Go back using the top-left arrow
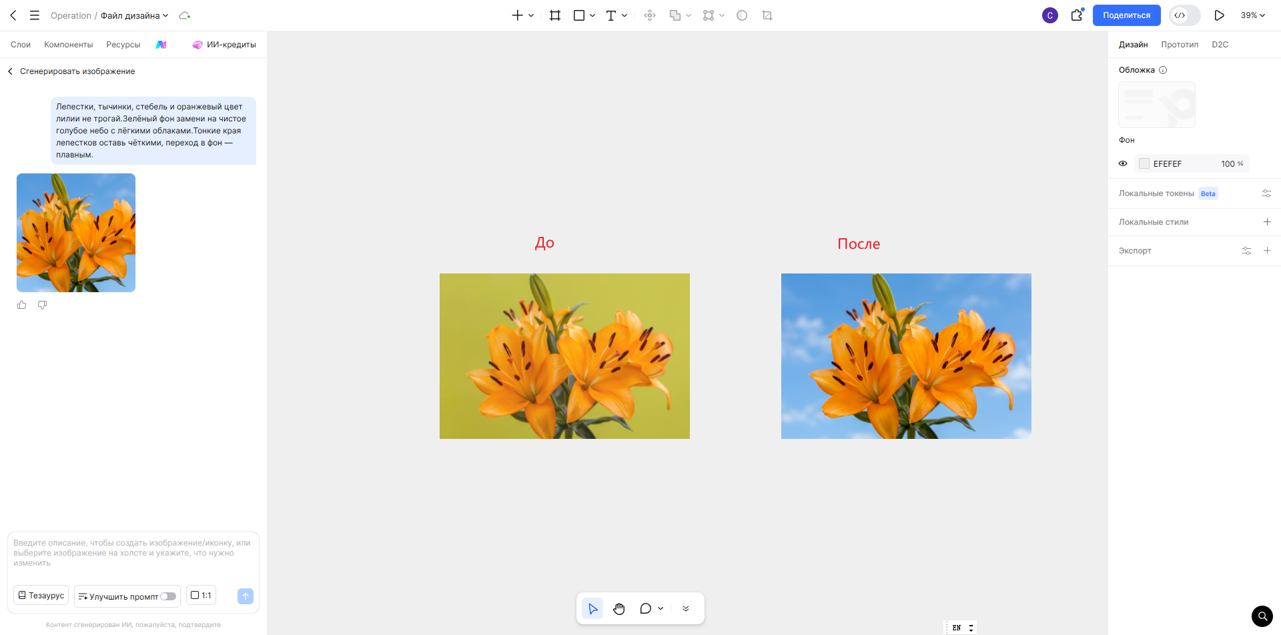The width and height of the screenshot is (1281, 635). 13,15
